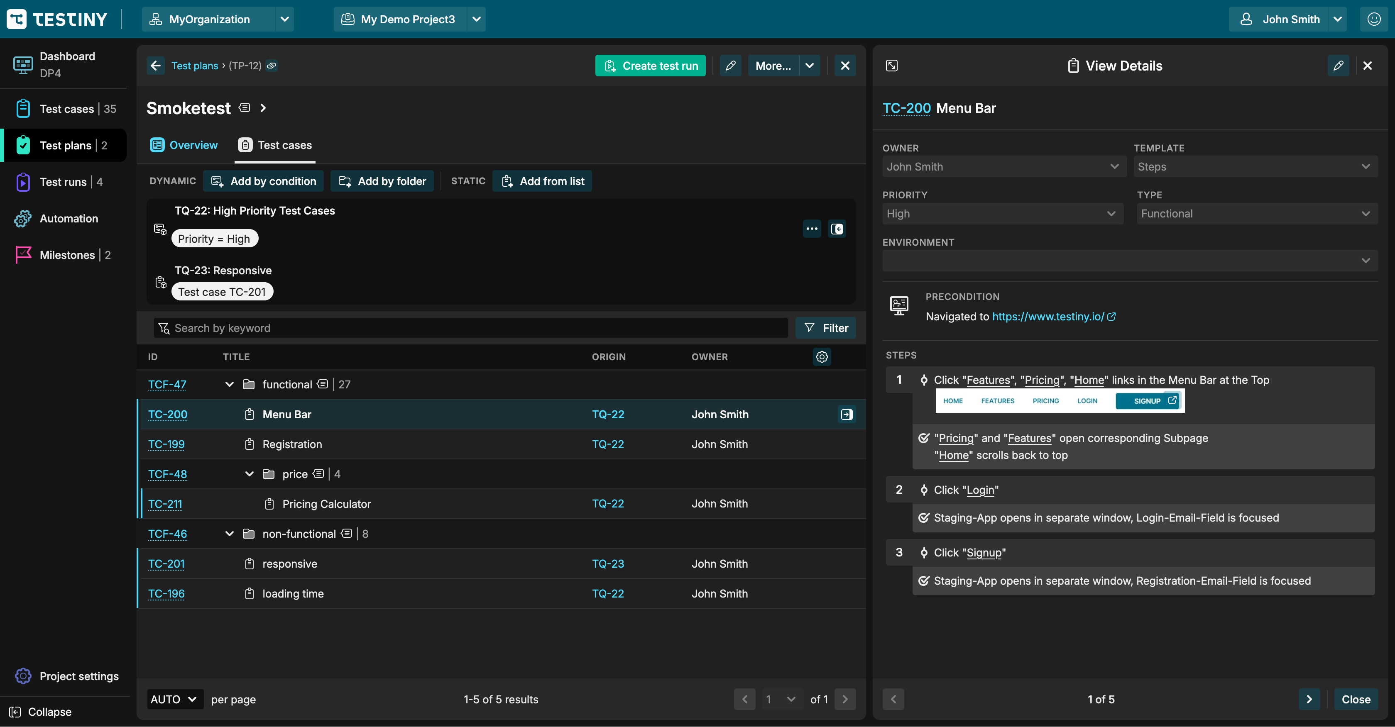The height and width of the screenshot is (727, 1395).
Task: Click the expand details panel icon
Action: [x=891, y=66]
